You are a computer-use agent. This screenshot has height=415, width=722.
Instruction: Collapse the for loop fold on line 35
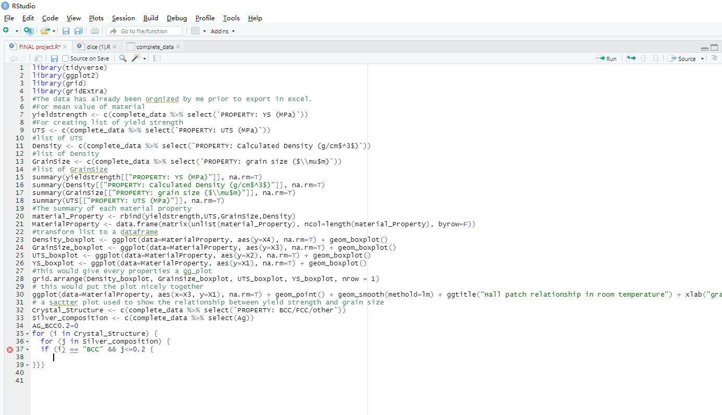click(27, 334)
